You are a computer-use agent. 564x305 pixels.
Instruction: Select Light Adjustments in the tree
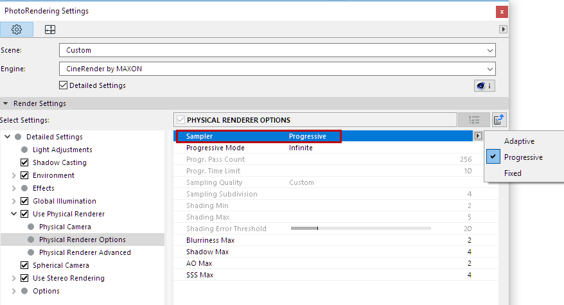tap(62, 150)
